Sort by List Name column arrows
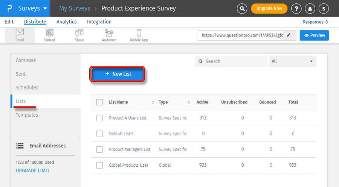The image size is (339, 187). point(153,102)
